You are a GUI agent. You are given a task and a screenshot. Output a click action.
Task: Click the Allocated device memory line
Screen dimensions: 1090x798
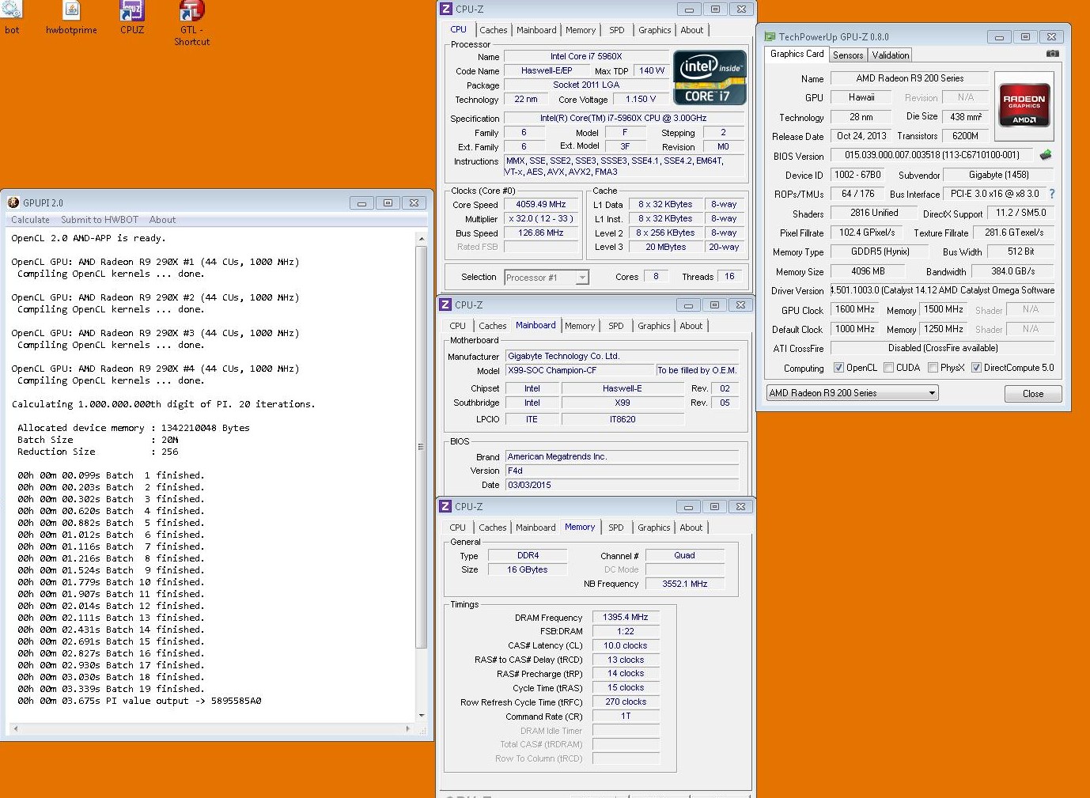click(x=134, y=428)
